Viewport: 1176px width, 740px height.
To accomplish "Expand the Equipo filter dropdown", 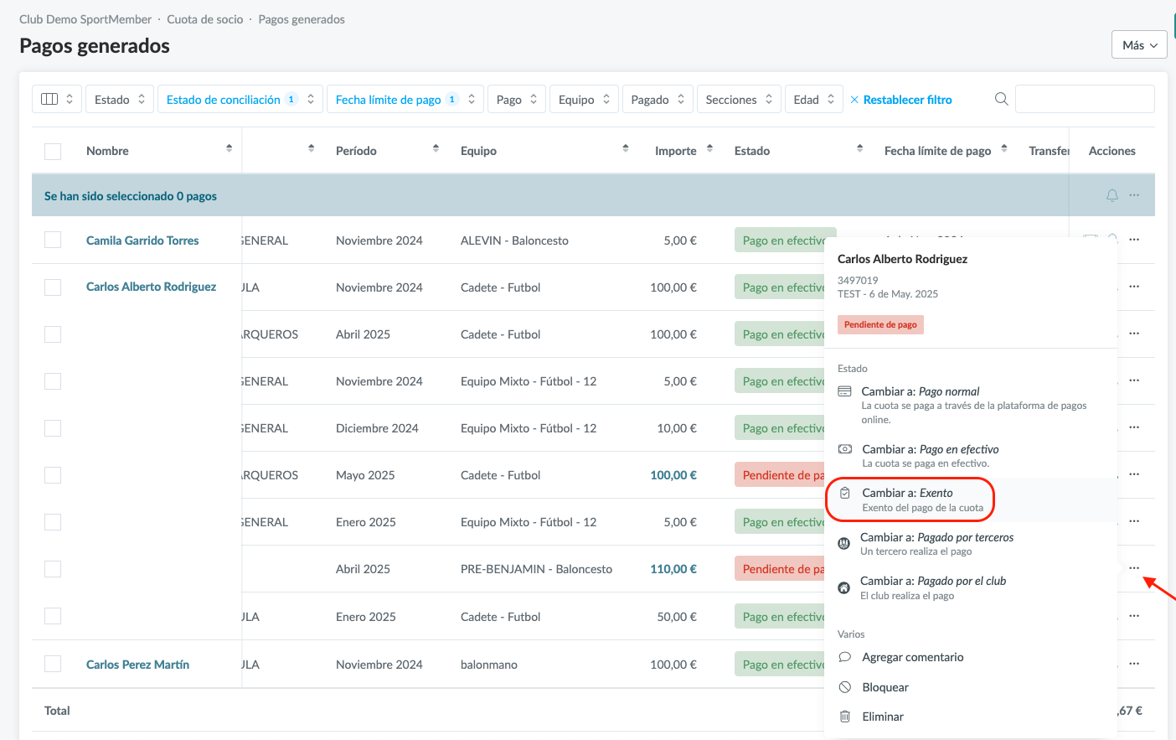I will 584,99.
